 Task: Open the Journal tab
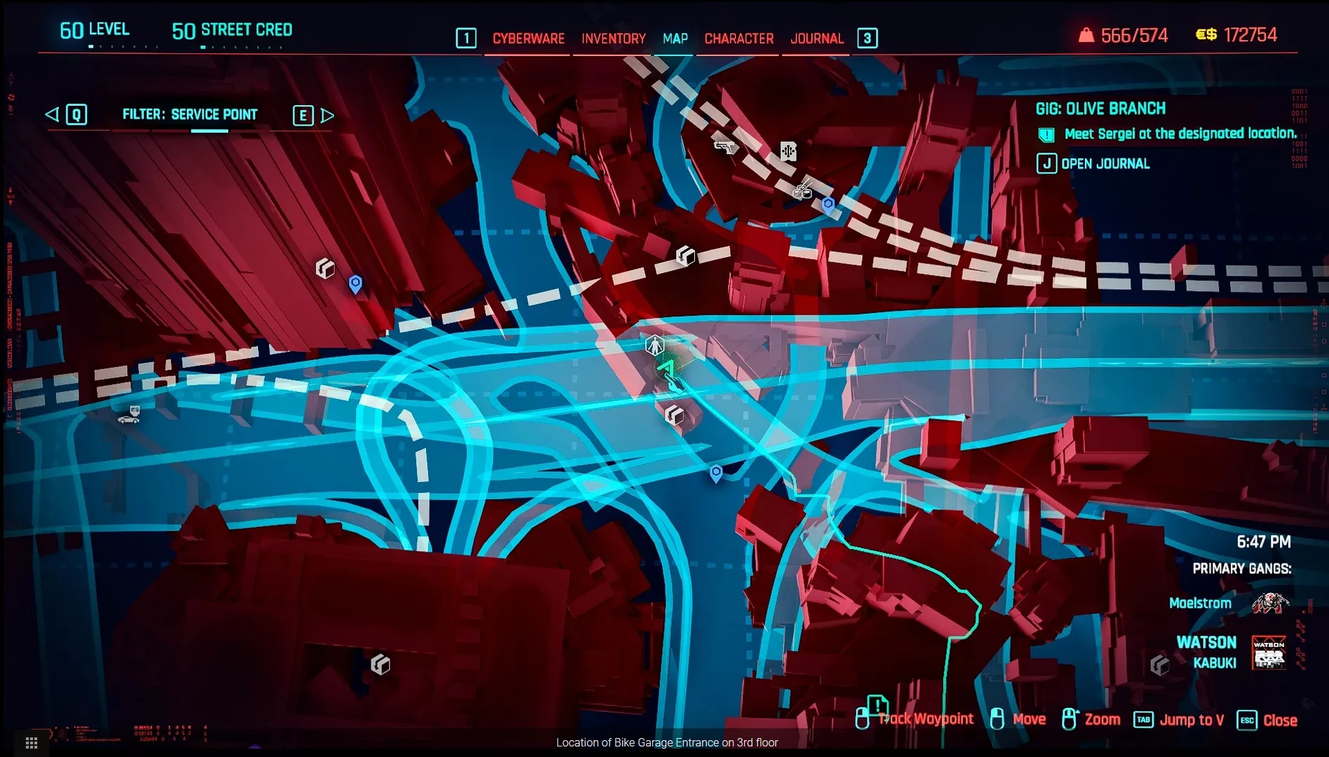click(x=817, y=39)
